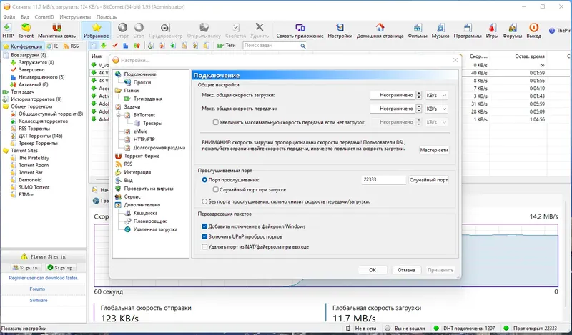Select ДХТ Торренты (146) in sidebar
Viewport: 572px width, 335px height.
[x=41, y=136]
